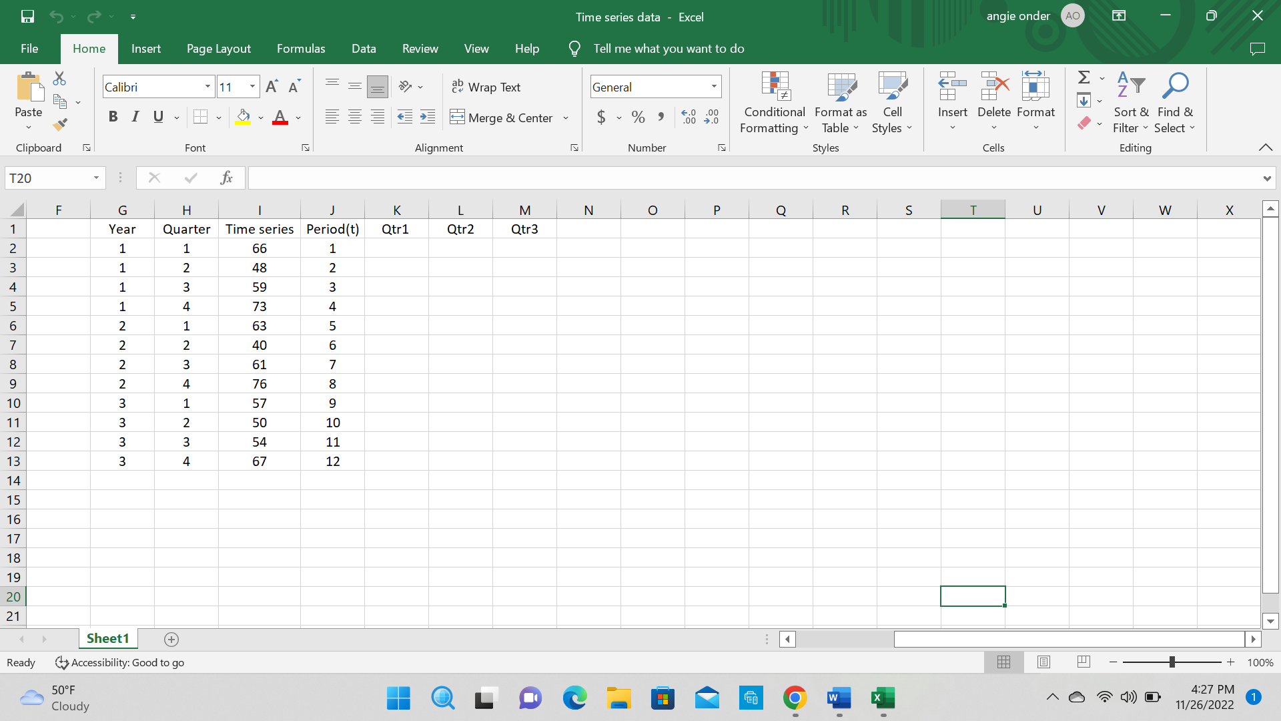Image resolution: width=1281 pixels, height=721 pixels.
Task: Expand the Name Box dropdown arrow
Action: (x=96, y=178)
